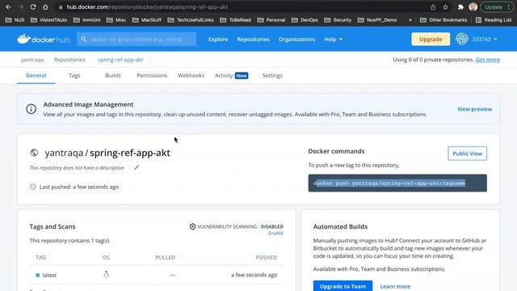Image resolution: width=517 pixels, height=291 pixels.
Task: Follow the Get more link
Action: 487,60
